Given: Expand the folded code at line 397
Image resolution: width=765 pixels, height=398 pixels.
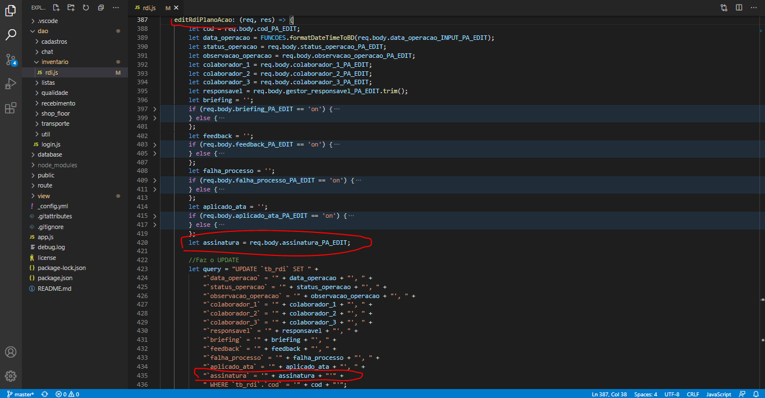Looking at the screenshot, I should (x=155, y=109).
